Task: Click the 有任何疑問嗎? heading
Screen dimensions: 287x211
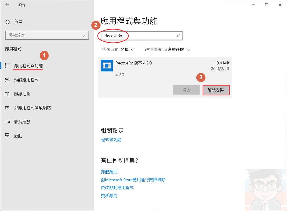Action: 119,160
